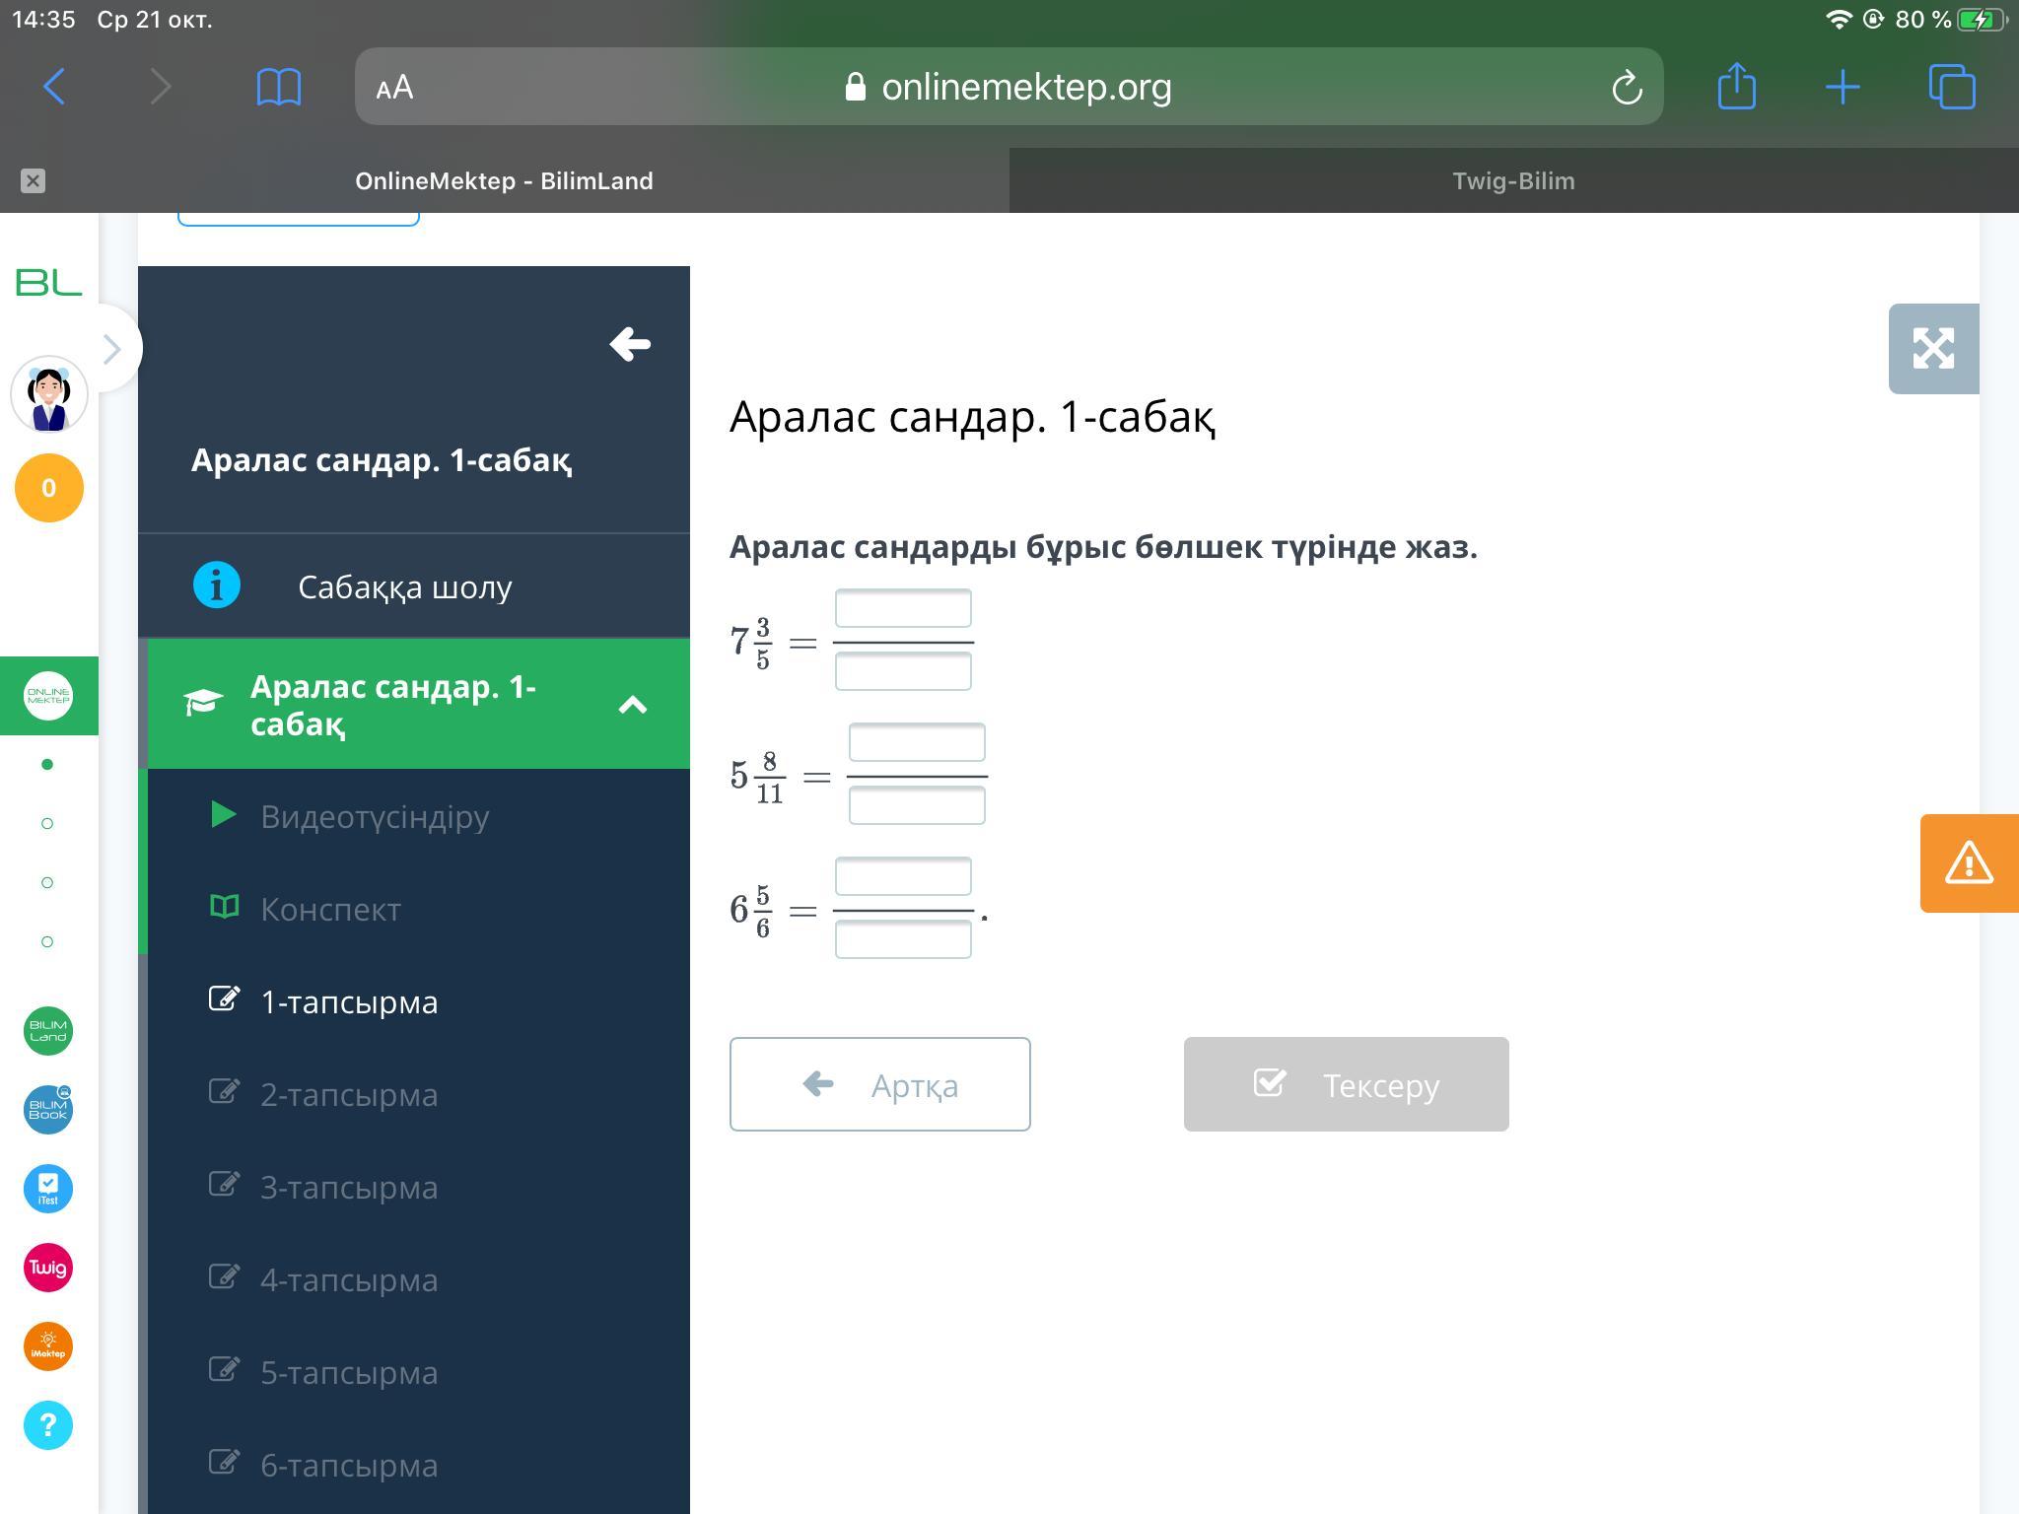Tap the orange warning report icon

[x=1969, y=863]
